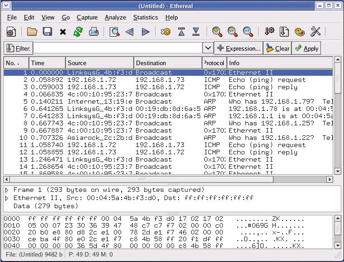Image resolution: width=344 pixels, height=262 pixels.
Task: Open the Statistics menu
Action: pyautogui.click(x=146, y=17)
